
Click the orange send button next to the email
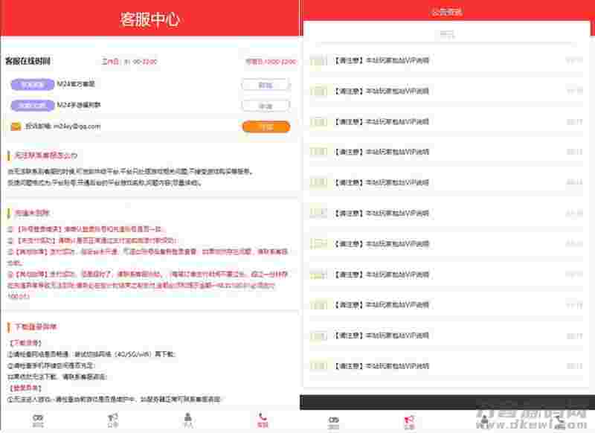[264, 126]
